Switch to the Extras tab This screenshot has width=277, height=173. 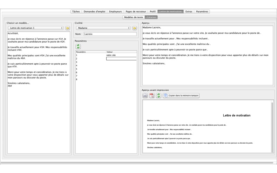coord(189,11)
